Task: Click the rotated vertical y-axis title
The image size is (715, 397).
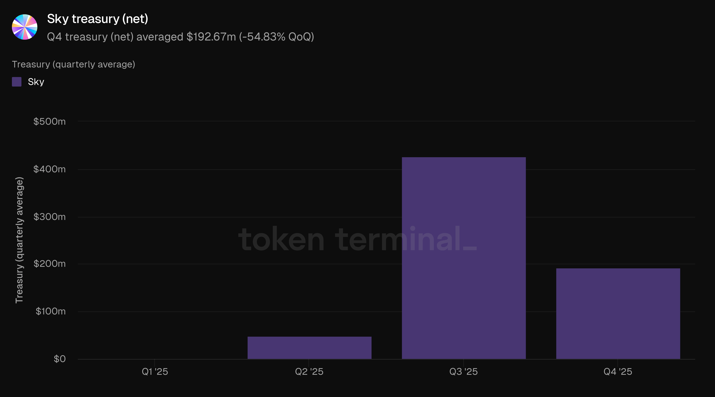Action: tap(19, 240)
